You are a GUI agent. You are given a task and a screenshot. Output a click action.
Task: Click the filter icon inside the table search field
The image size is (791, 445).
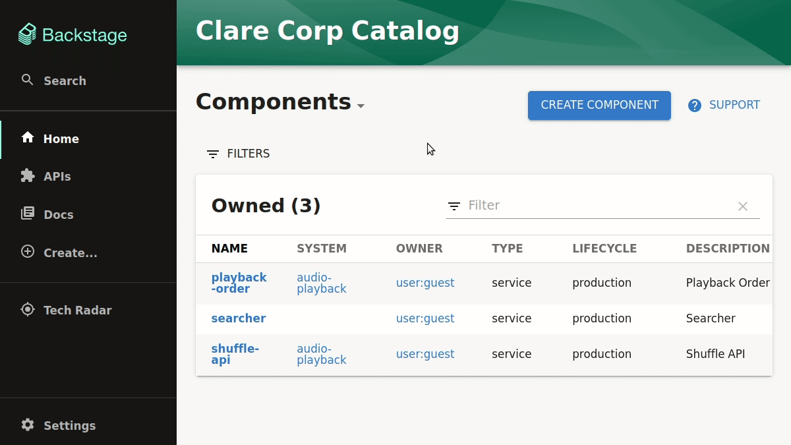click(x=454, y=206)
